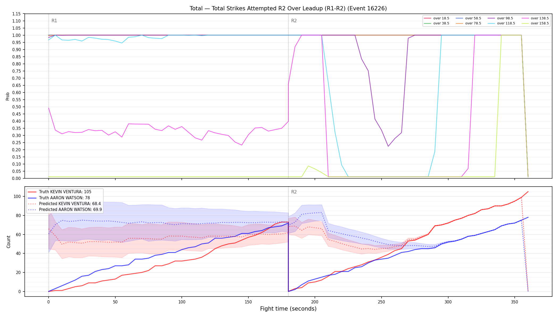Click the 'Truth AARON WATSON: 78' legend entry
Viewport: 558px width, 318px height.
point(59,198)
